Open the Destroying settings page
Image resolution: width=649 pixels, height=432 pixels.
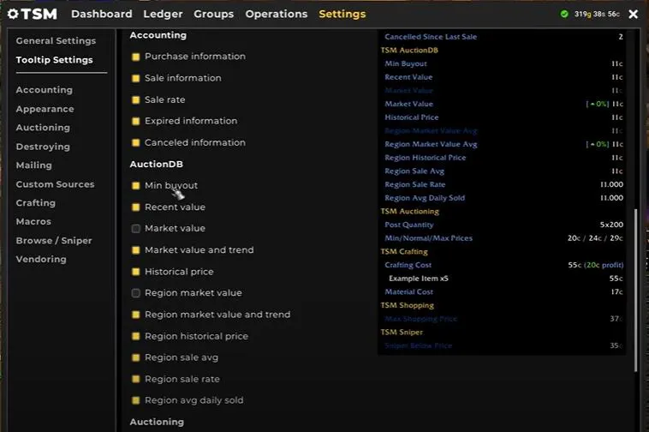(43, 147)
